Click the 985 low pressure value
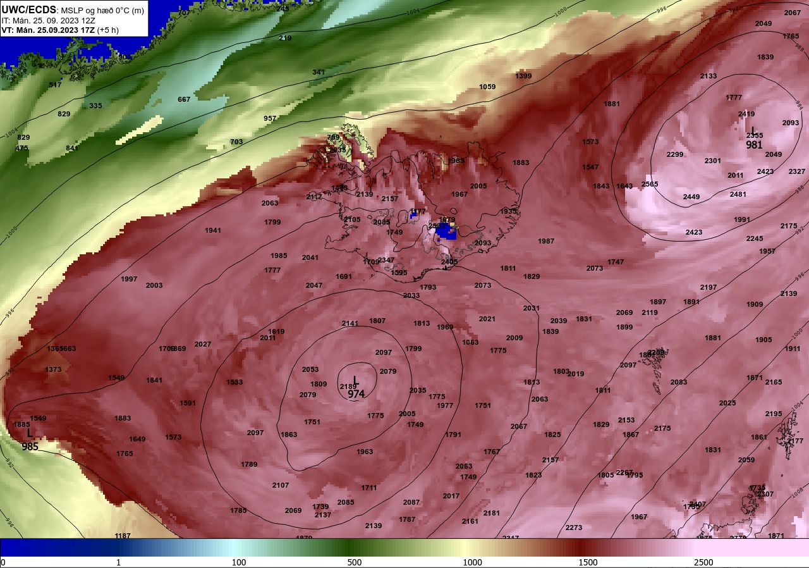This screenshot has height=568, width=809. 30,446
